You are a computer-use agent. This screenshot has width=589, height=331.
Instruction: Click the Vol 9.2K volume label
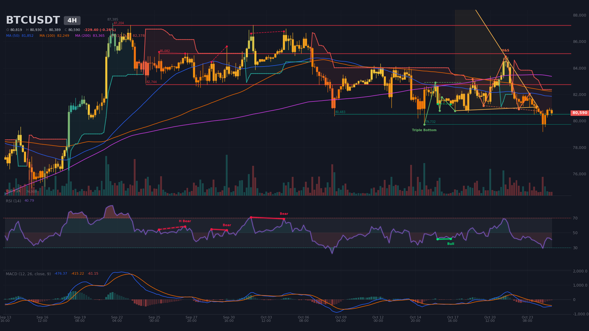pos(13,191)
